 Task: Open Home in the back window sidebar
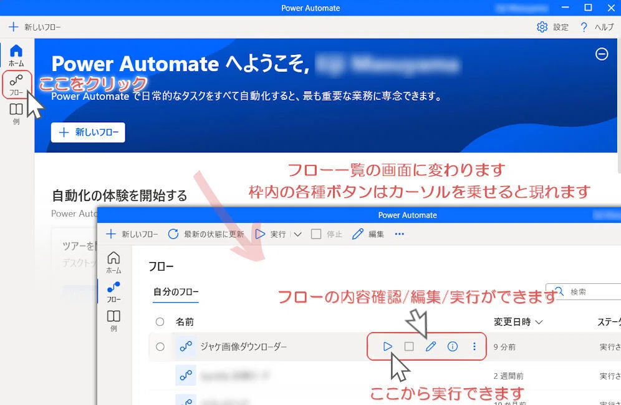pyautogui.click(x=16, y=55)
